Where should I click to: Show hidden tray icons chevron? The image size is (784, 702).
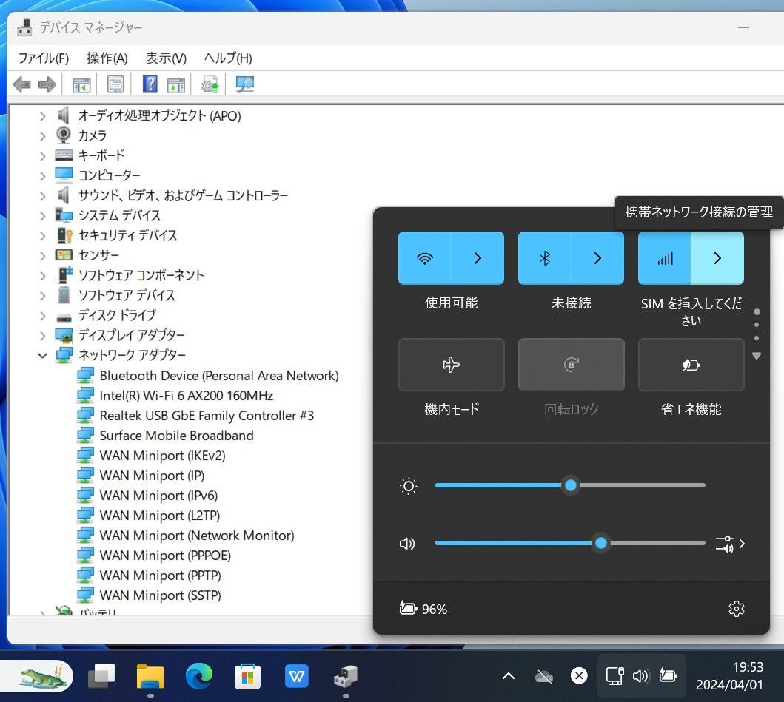coord(509,675)
